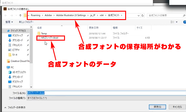Sort by 名前 column header

(39, 28)
